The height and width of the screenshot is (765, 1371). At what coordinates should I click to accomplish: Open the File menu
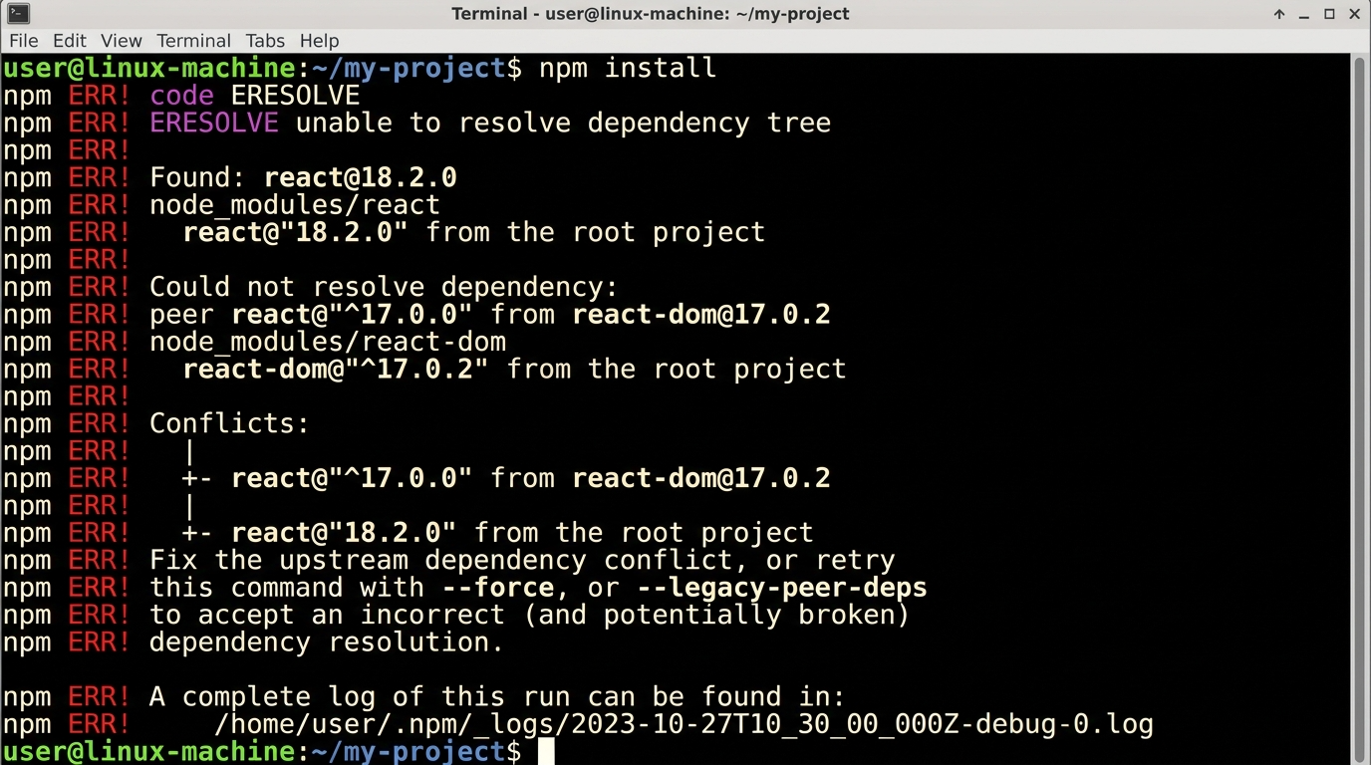pyautogui.click(x=23, y=41)
